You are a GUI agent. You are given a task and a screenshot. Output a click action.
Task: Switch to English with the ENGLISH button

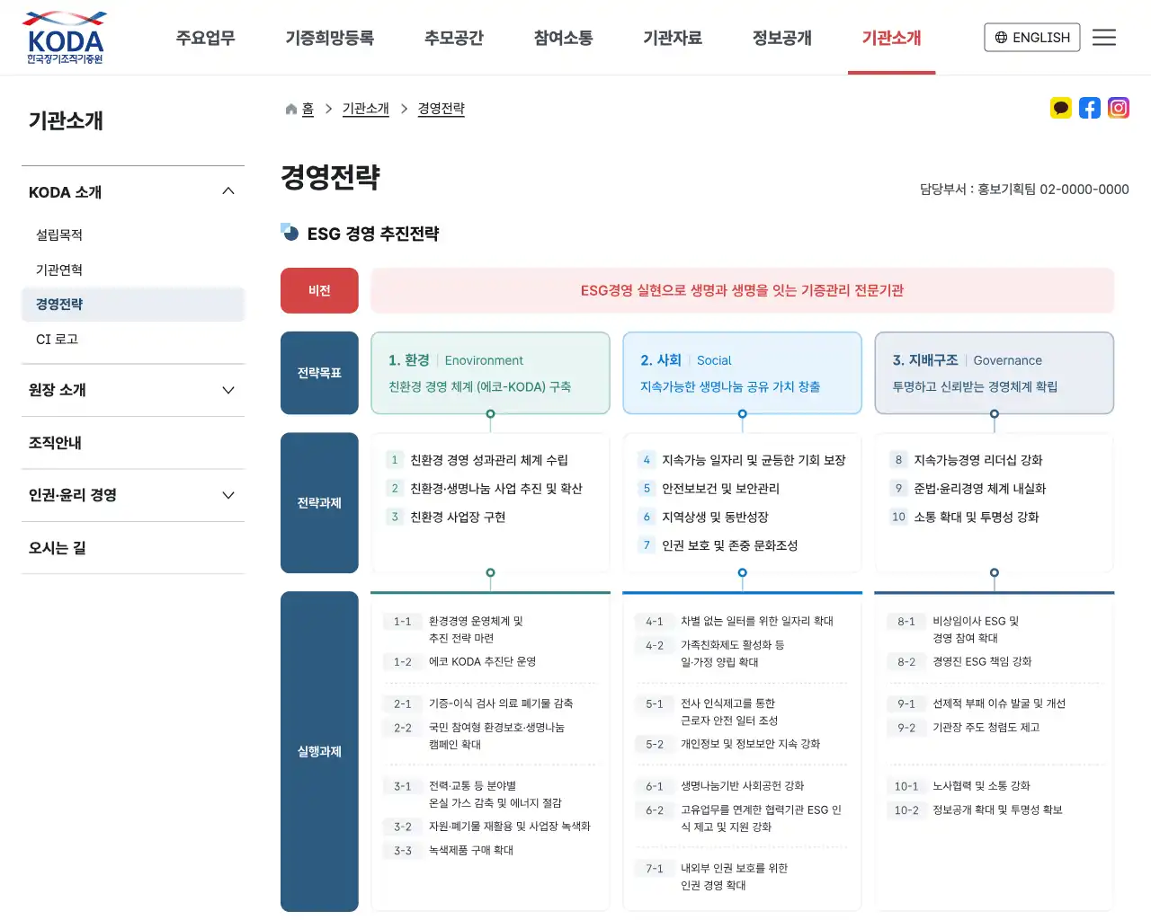[1032, 37]
